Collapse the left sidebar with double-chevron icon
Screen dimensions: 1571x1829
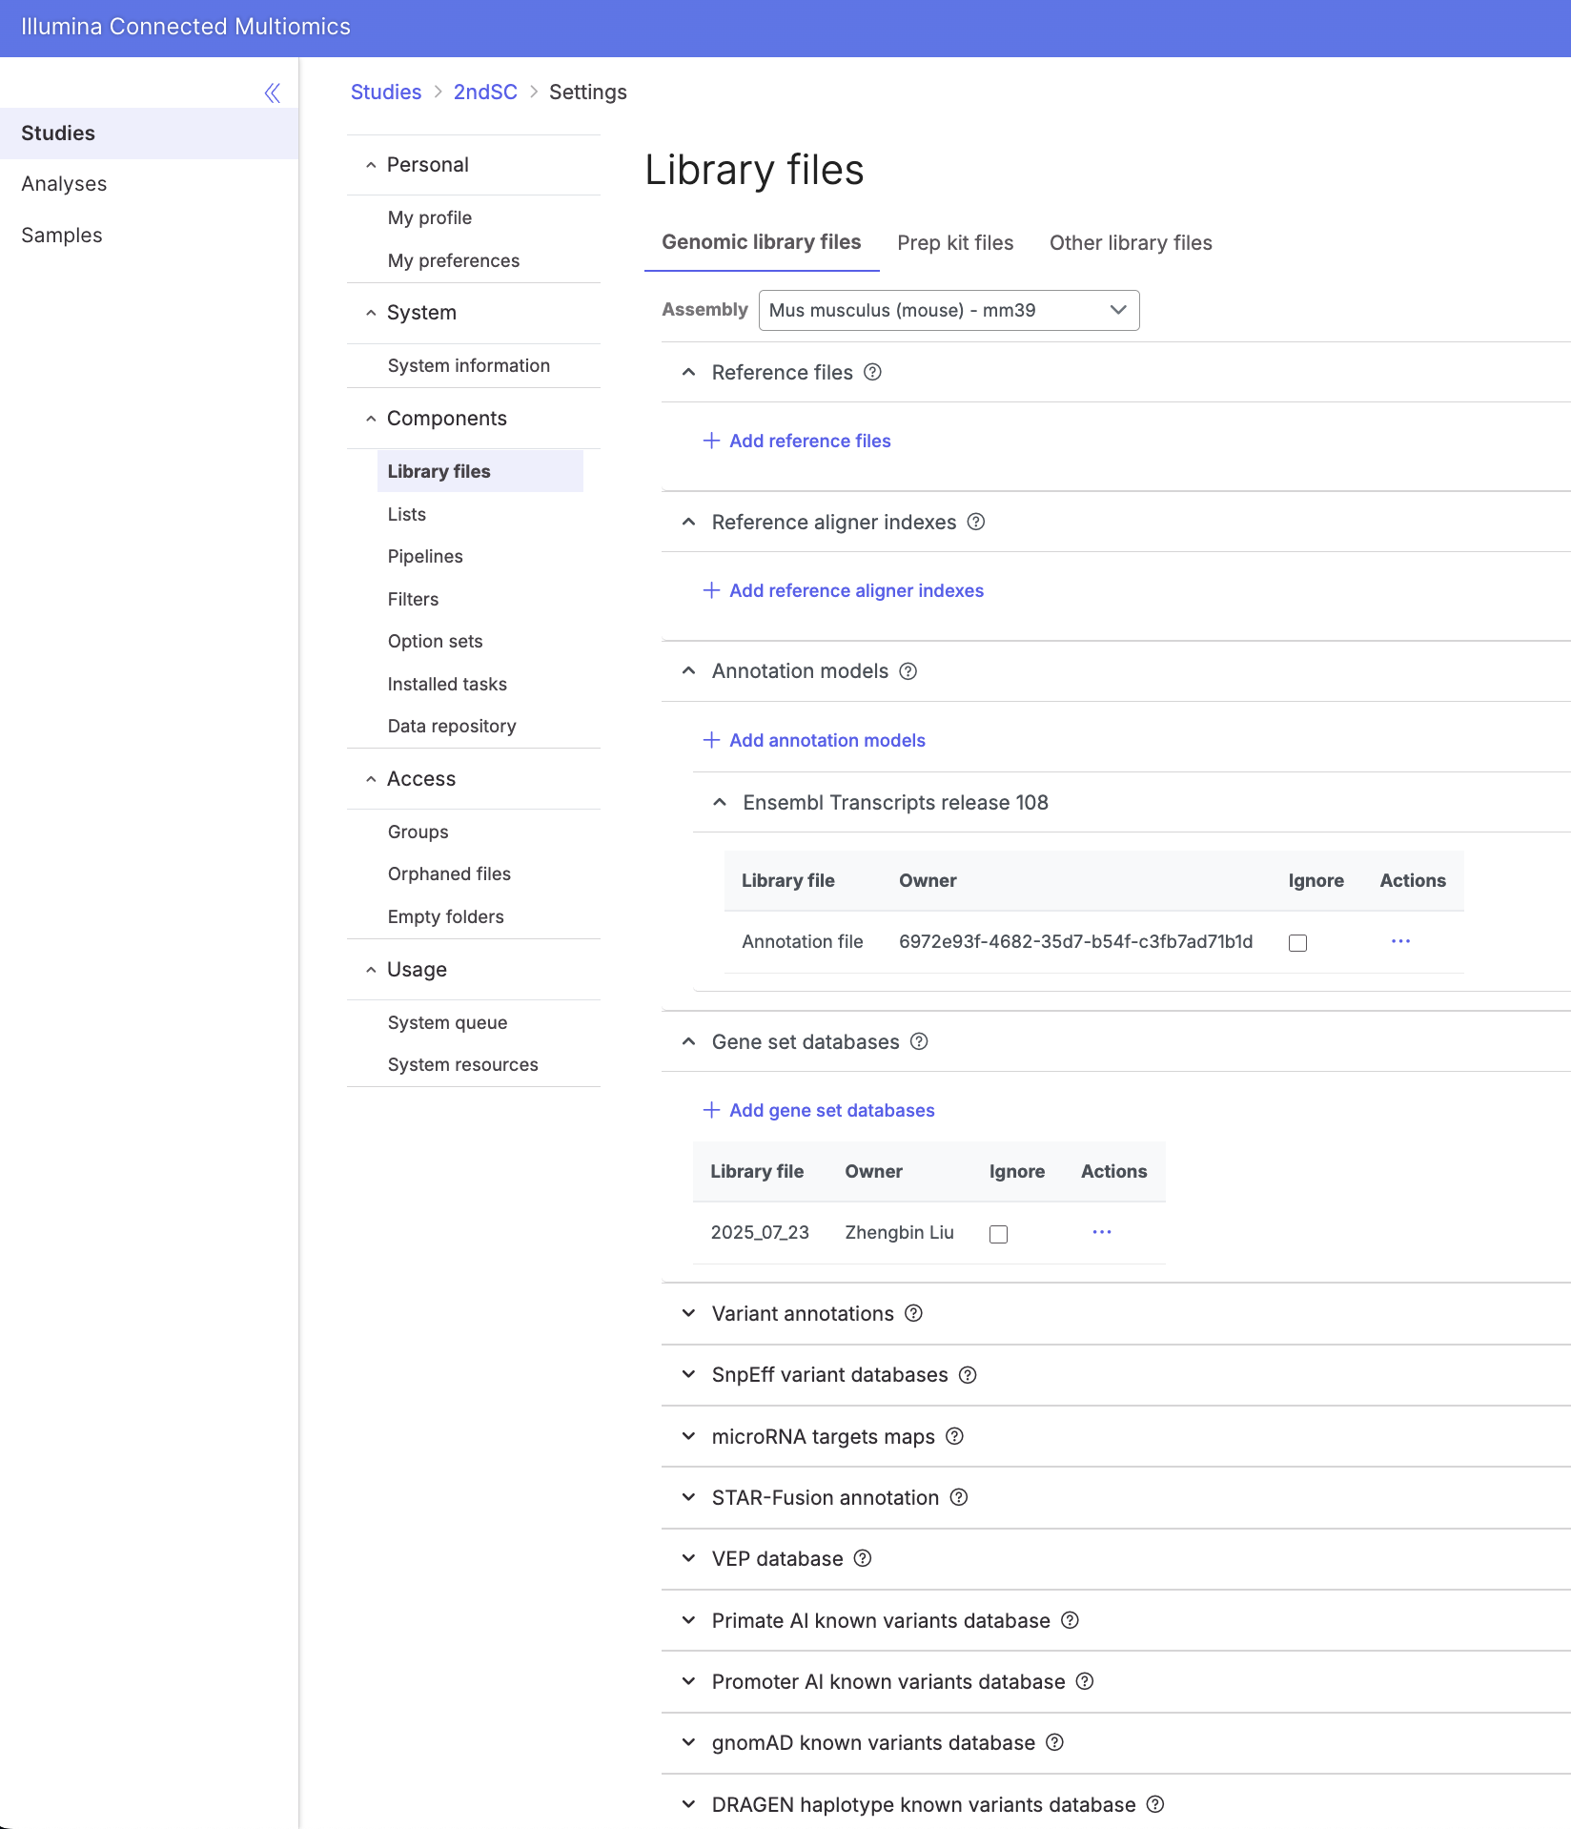pyautogui.click(x=272, y=92)
